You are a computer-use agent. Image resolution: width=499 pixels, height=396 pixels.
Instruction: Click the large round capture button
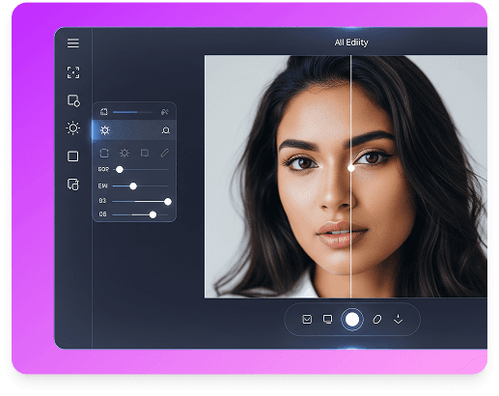352,320
